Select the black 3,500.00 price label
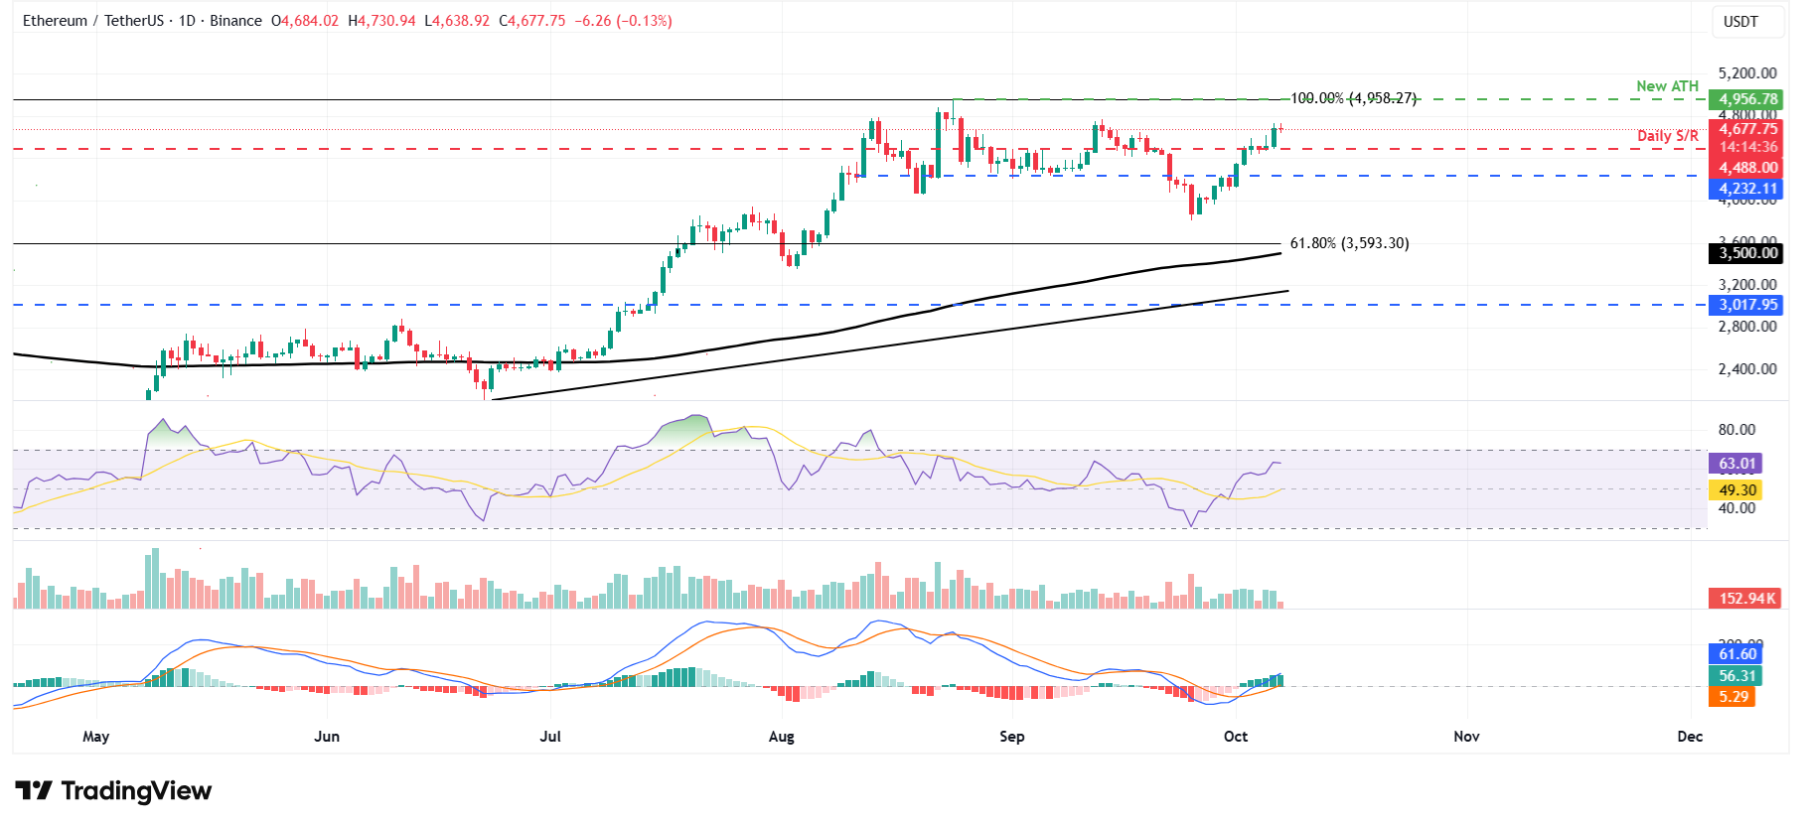Viewport: 1802px width, 828px height. [1746, 253]
